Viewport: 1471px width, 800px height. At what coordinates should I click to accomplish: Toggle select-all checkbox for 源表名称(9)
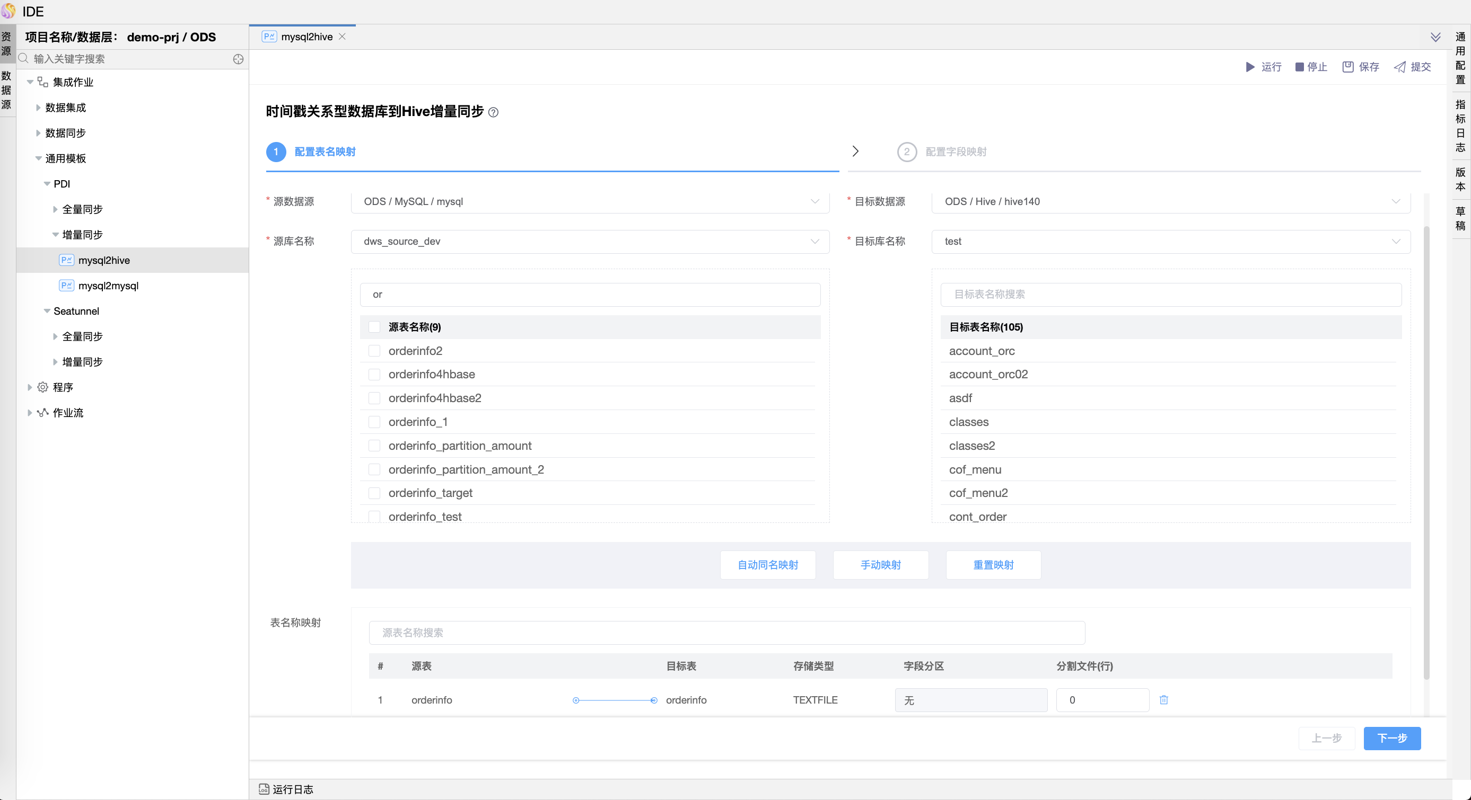tap(374, 327)
